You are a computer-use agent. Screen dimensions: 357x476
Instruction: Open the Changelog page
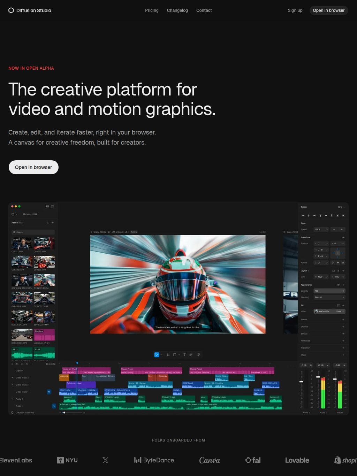(x=177, y=10)
